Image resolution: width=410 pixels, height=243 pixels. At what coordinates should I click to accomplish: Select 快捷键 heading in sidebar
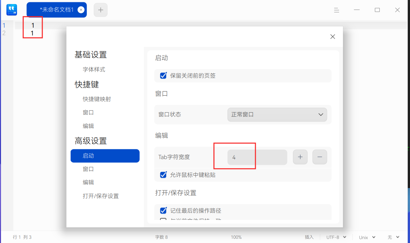[x=87, y=85]
